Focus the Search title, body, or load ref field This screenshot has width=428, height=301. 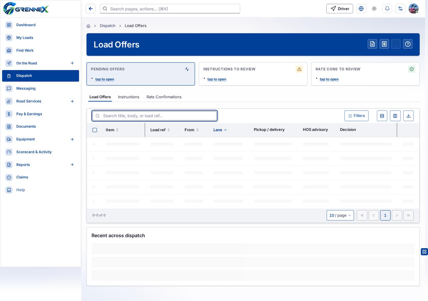pyautogui.click(x=154, y=116)
